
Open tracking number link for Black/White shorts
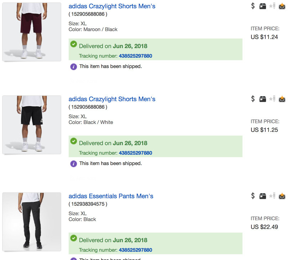click(x=135, y=153)
